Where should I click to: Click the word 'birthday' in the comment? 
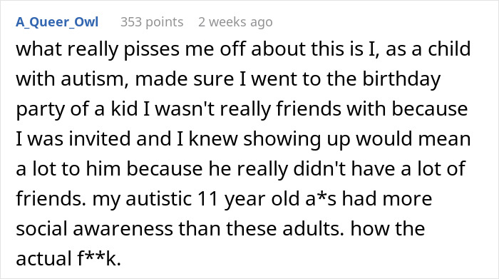click(401, 79)
